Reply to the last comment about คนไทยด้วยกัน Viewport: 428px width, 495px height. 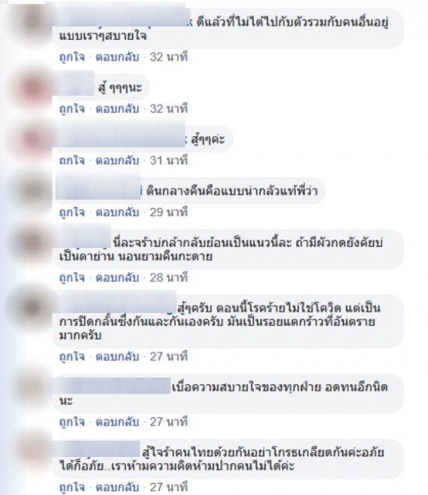click(117, 487)
